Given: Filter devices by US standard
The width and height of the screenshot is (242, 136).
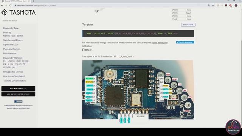Looking at the screenshot, I should pos(9,61).
